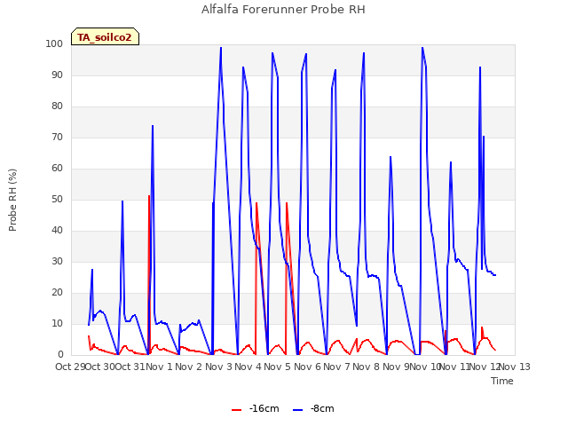
Task: Click the Nov 5 date tick label
Action: [x=277, y=367]
